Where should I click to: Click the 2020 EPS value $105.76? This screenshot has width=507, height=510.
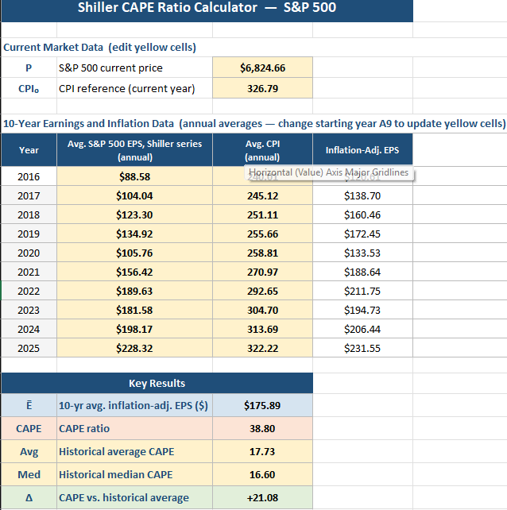[x=134, y=253]
